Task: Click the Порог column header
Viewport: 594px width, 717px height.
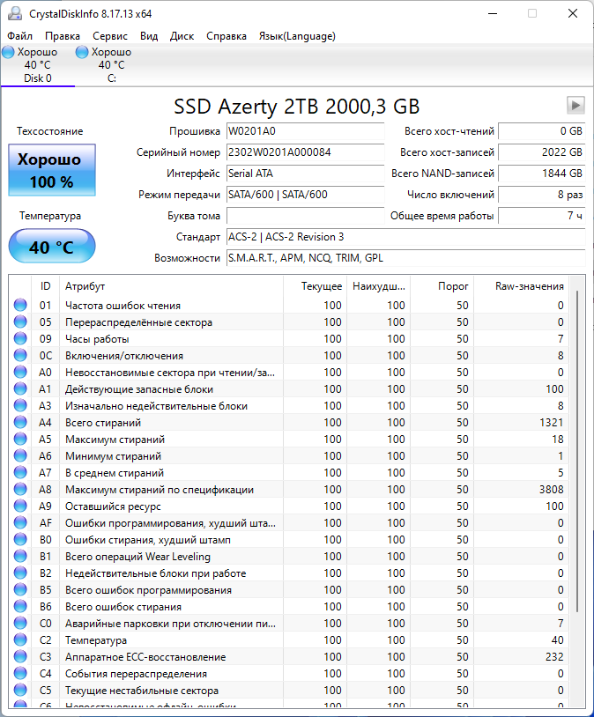Action: 442,286
